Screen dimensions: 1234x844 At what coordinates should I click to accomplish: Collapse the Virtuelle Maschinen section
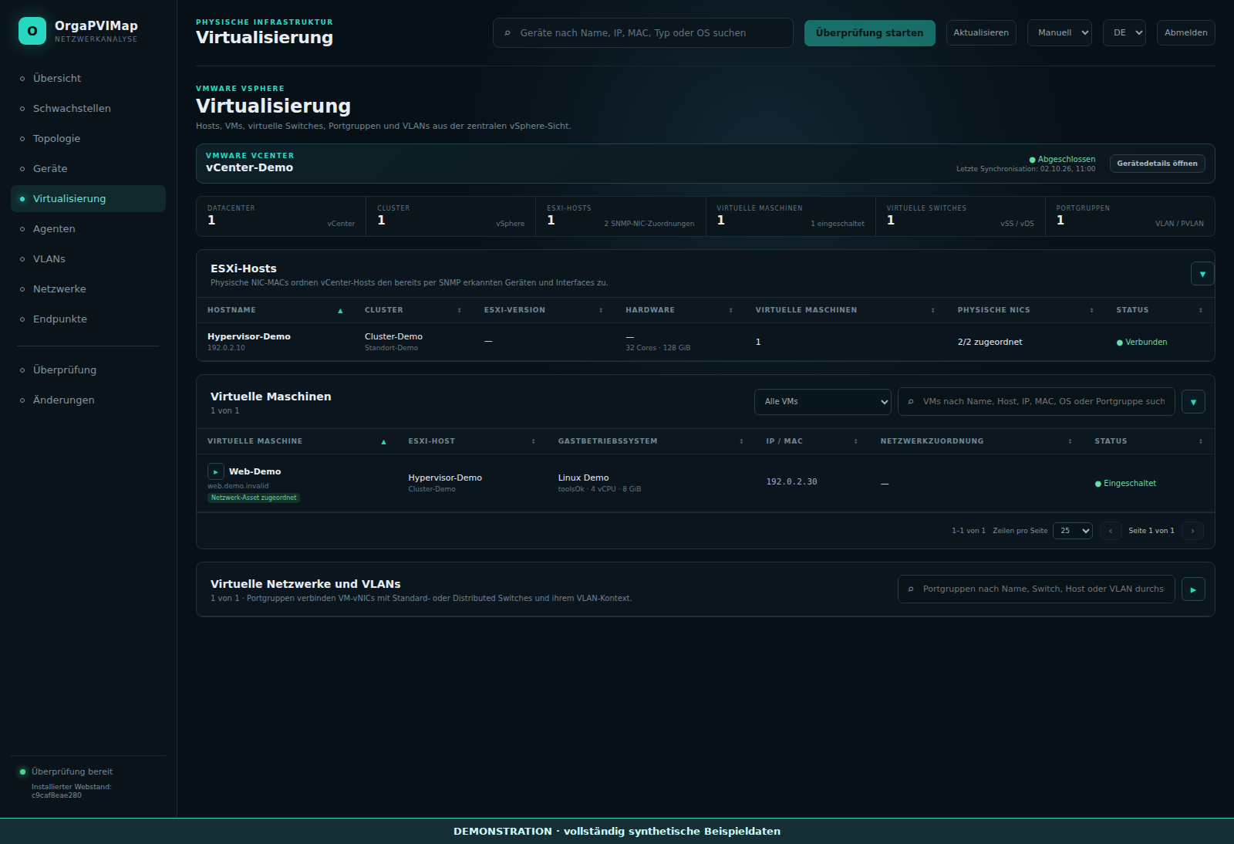[x=1193, y=402]
